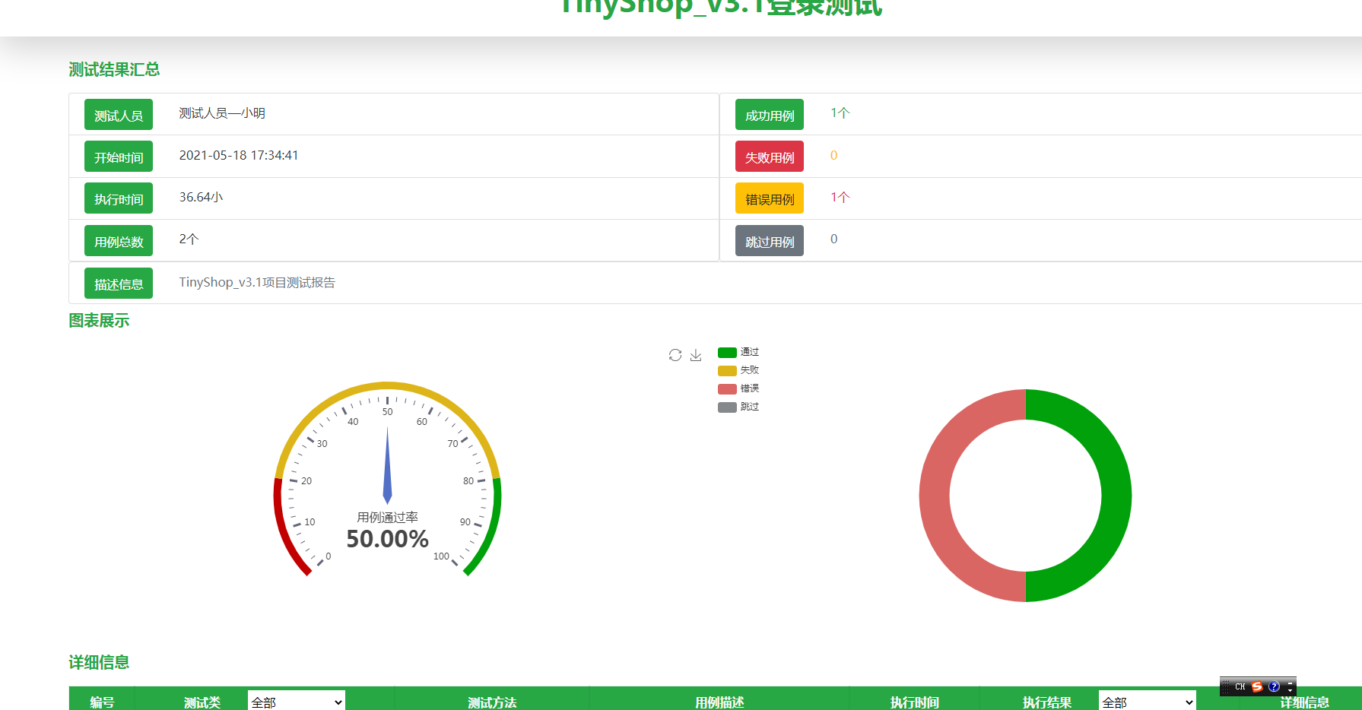Click the gray 跳过用例 button

pyautogui.click(x=770, y=241)
